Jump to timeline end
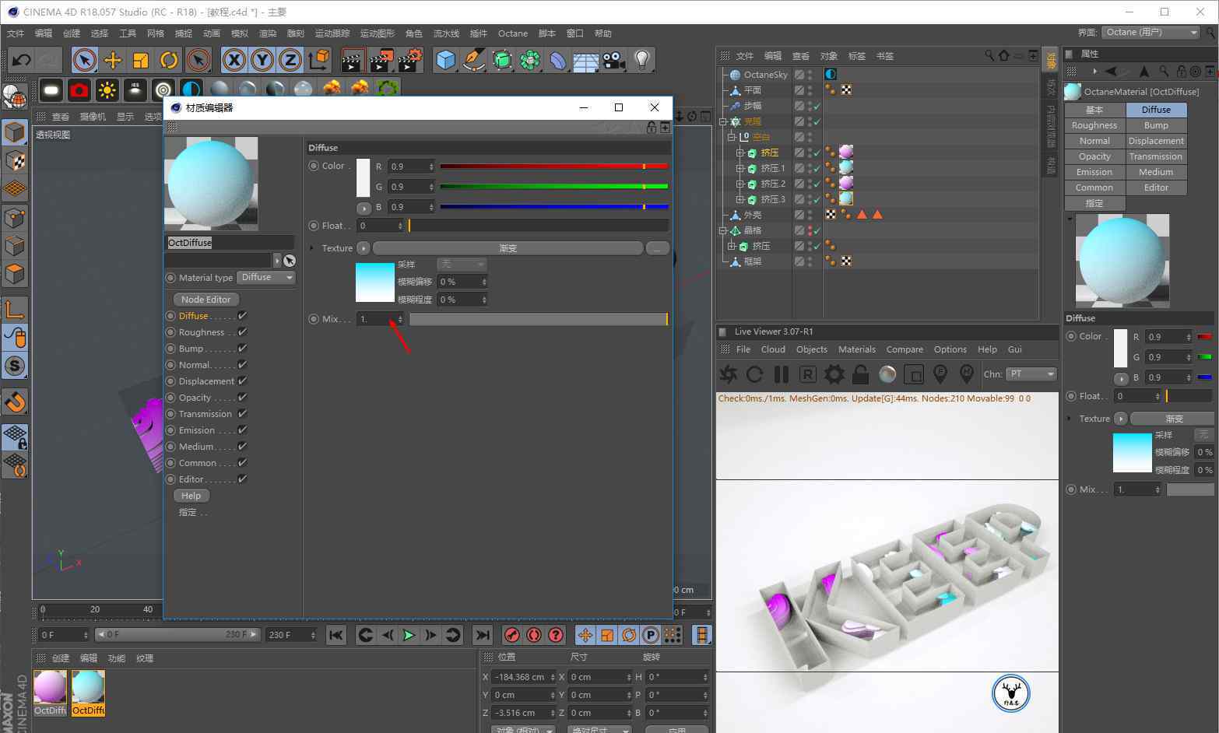Image resolution: width=1219 pixels, height=733 pixels. (x=483, y=635)
